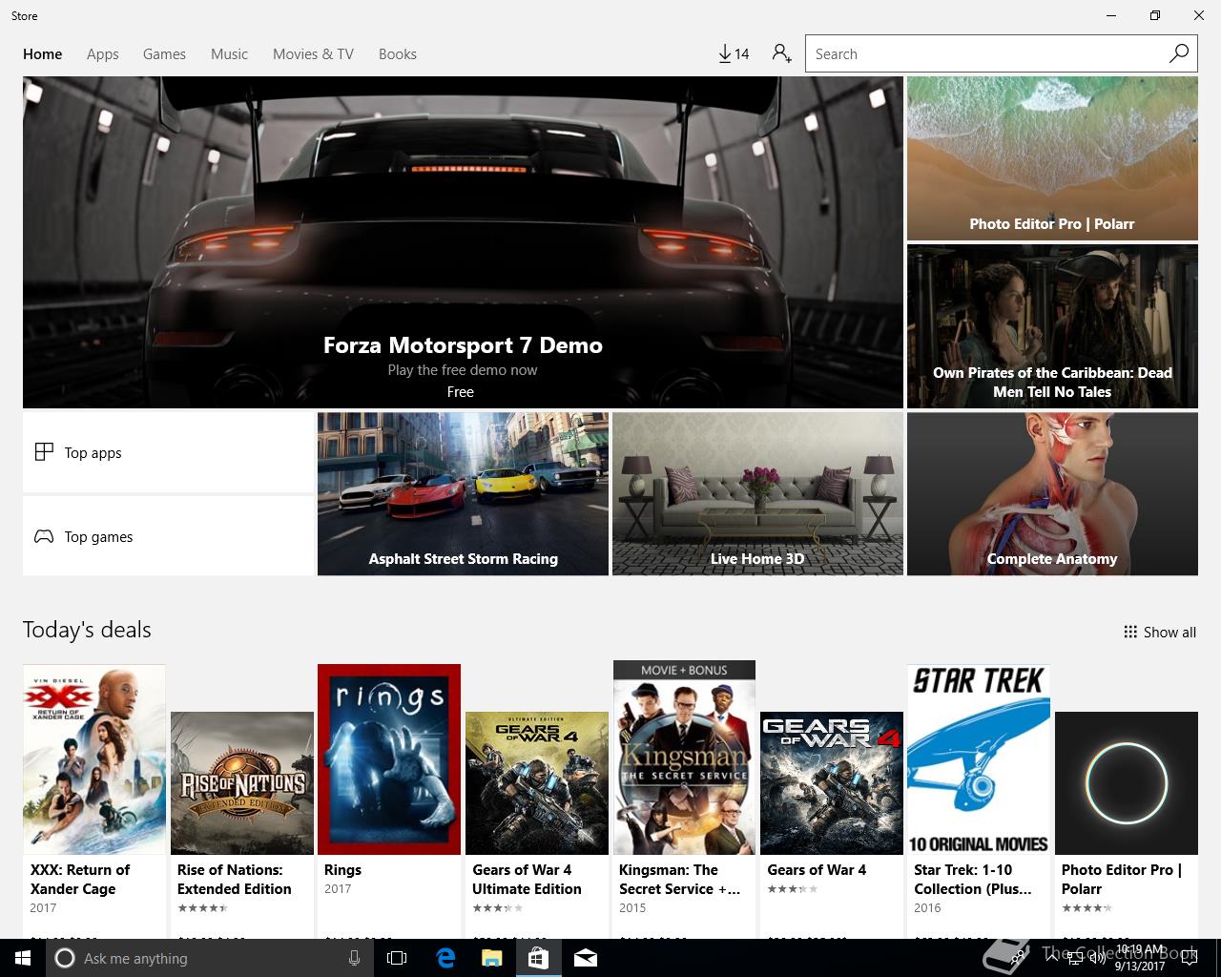Open the XXX Return of Xander Cage poster
Screen dimensions: 1221x977
tap(94, 759)
